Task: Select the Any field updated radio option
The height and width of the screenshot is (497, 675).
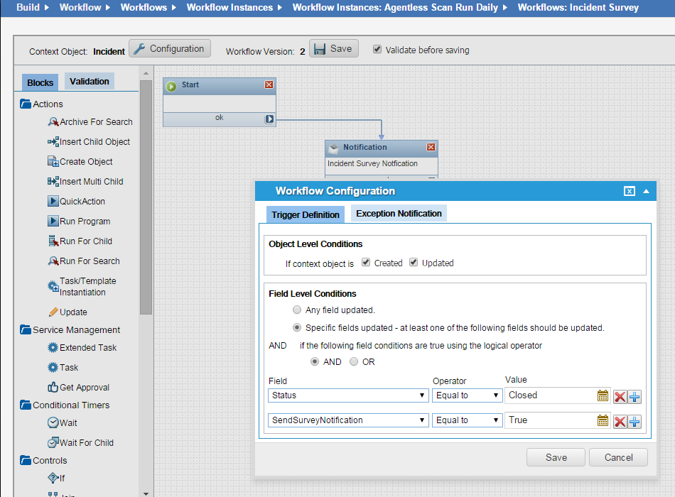Action: click(x=297, y=310)
